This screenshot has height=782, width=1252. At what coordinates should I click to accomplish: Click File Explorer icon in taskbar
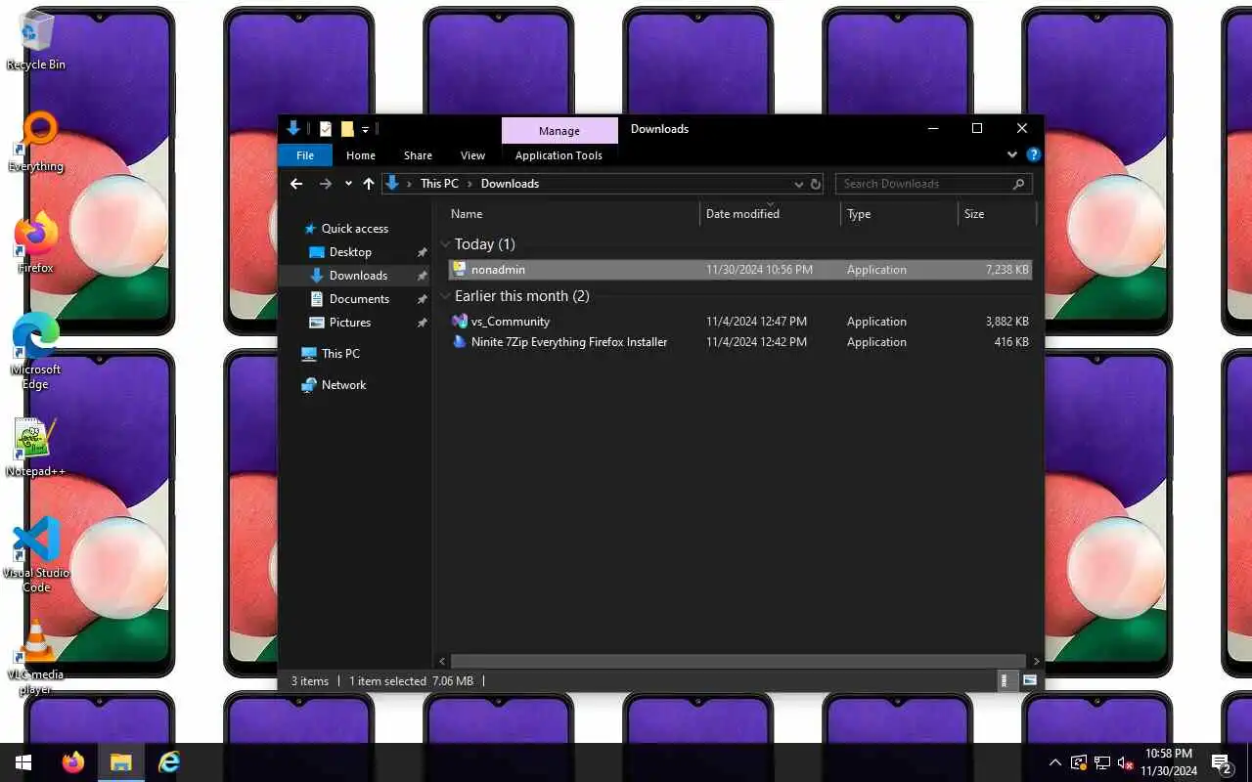(x=121, y=762)
